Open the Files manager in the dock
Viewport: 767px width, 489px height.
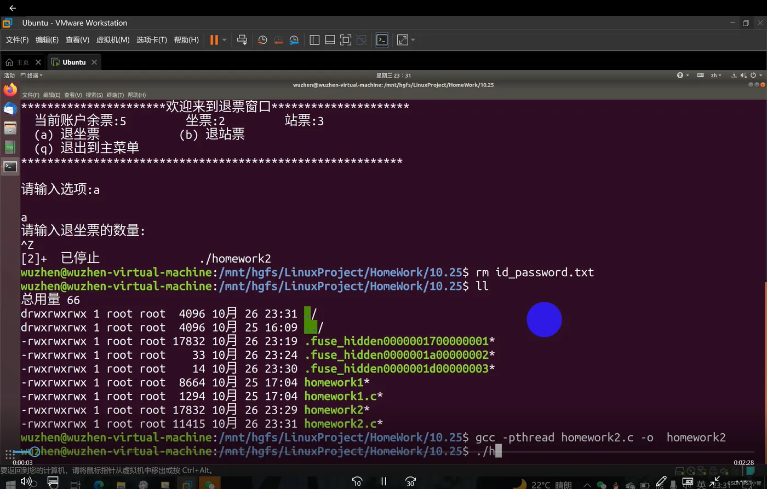click(x=10, y=128)
